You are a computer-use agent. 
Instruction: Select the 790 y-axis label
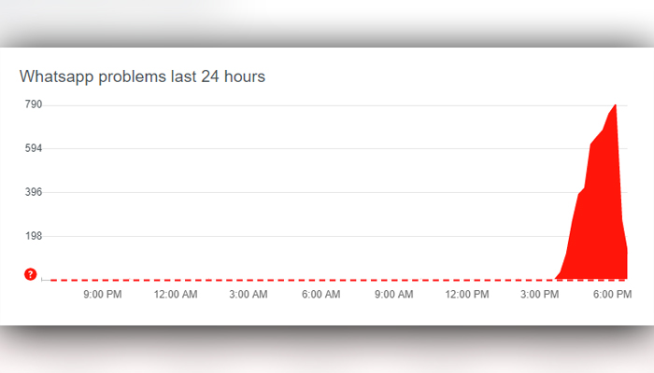coord(34,104)
